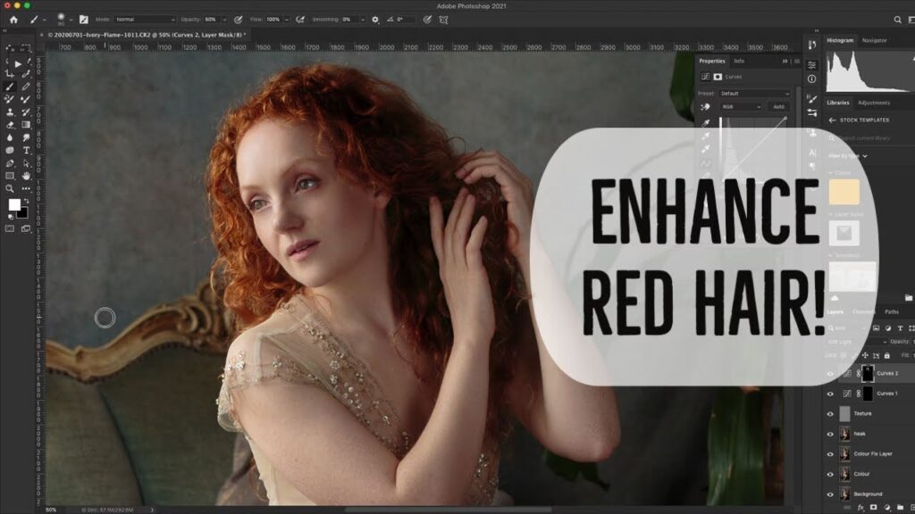Select the Horizontal Type tool
This screenshot has height=514, width=915.
point(26,150)
